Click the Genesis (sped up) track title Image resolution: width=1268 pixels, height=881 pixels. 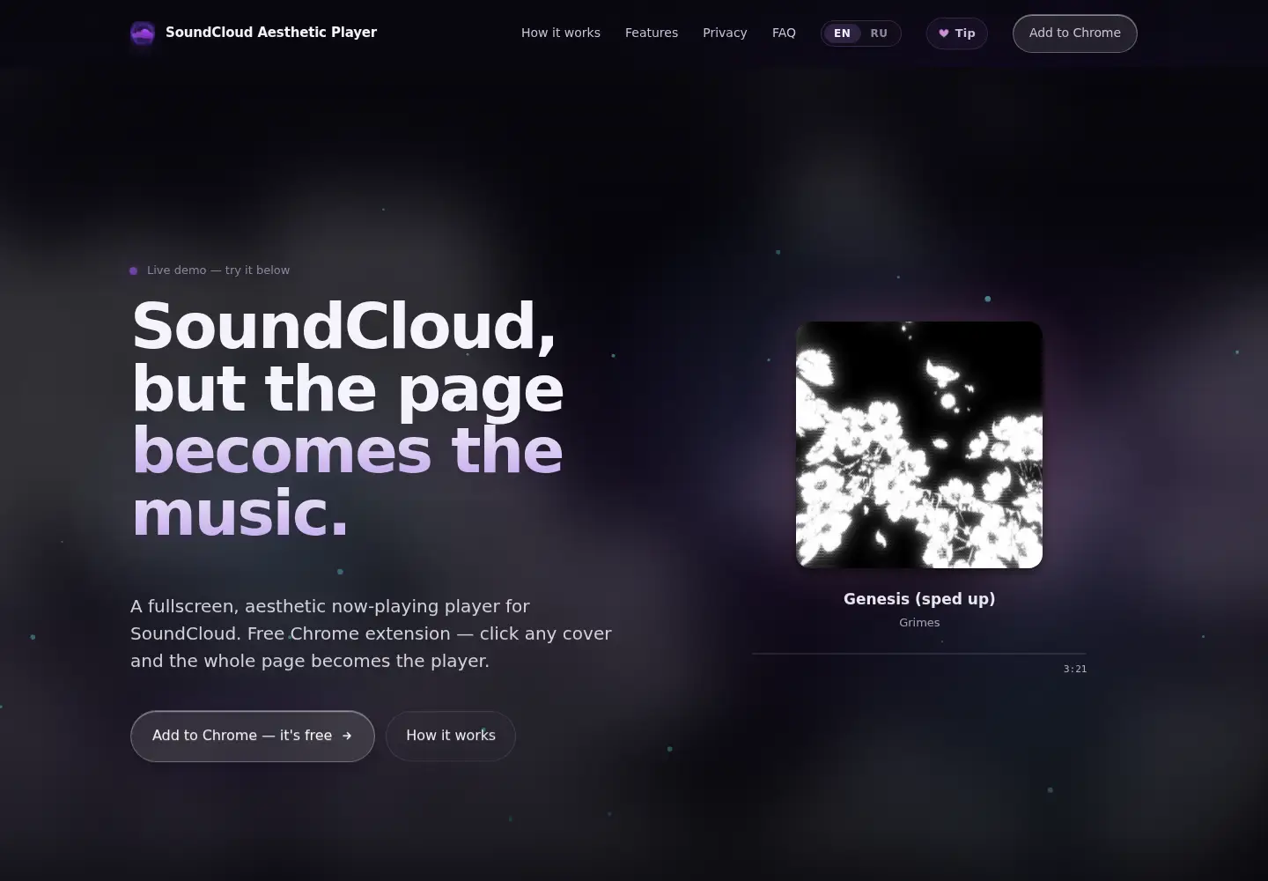click(919, 599)
